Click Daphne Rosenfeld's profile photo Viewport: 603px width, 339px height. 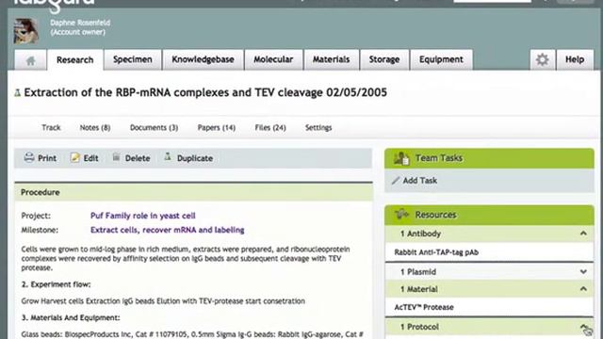[26, 31]
